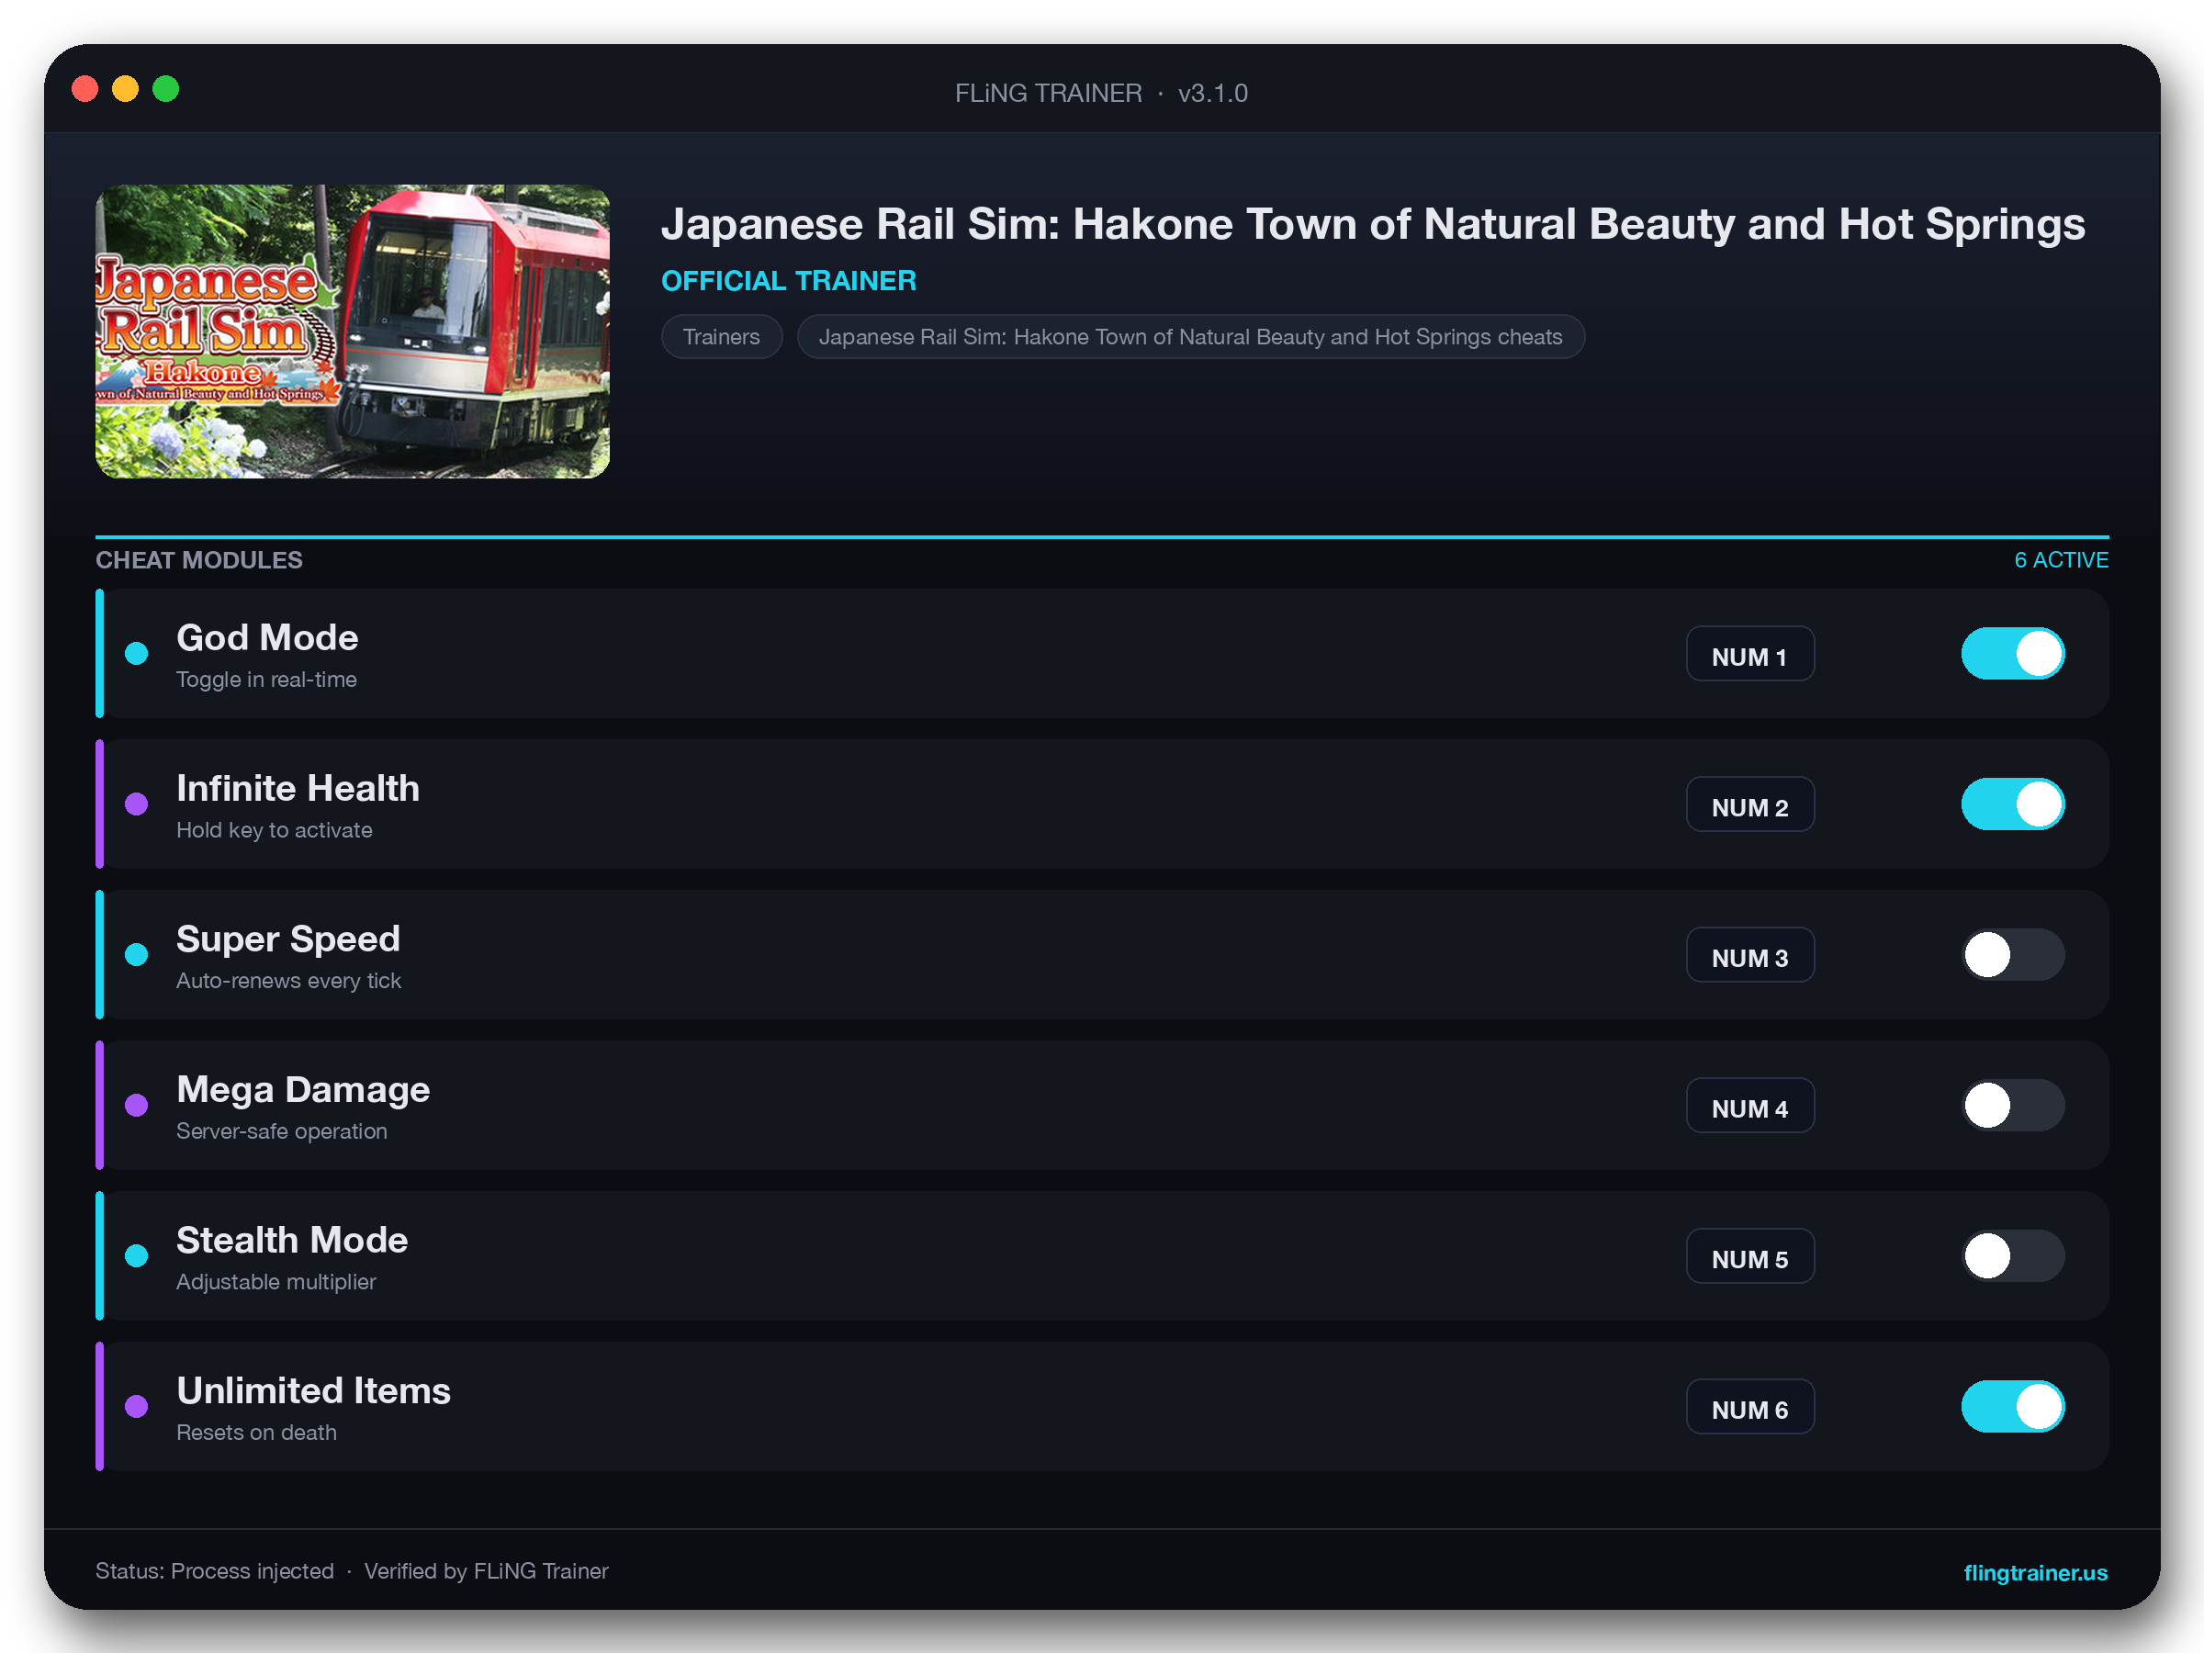Click the Japanese Rail Sim cover thumbnail
This screenshot has width=2204, height=1653.
[x=353, y=331]
